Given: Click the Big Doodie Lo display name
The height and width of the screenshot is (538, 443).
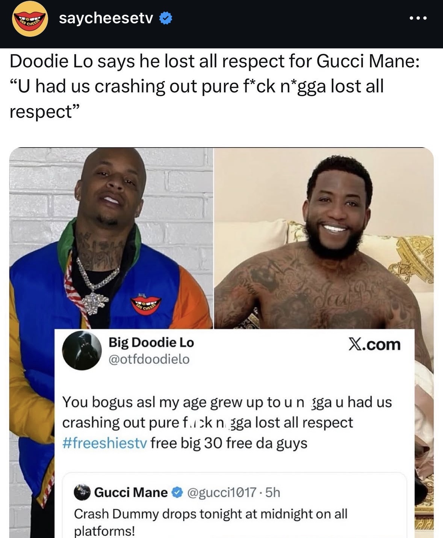Looking at the screenshot, I should coord(151,342).
